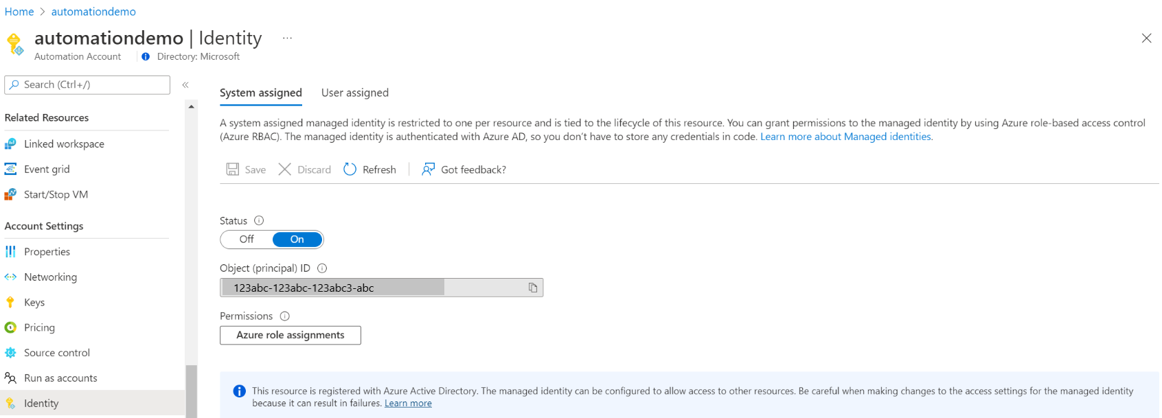This screenshot has width=1162, height=418.
Task: Click the Discard X icon
Action: click(284, 170)
